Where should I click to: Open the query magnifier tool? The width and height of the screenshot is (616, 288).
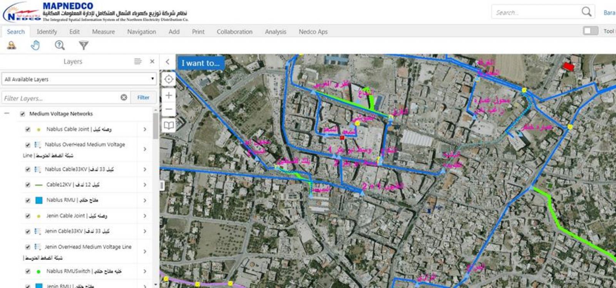(60, 45)
